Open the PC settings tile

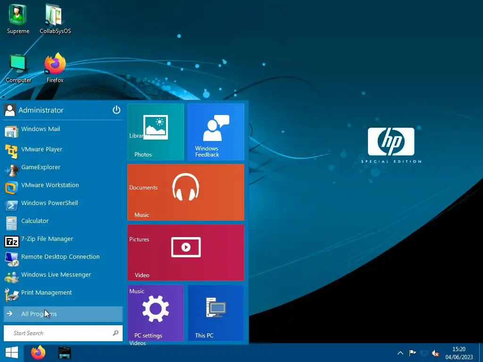[156, 313]
